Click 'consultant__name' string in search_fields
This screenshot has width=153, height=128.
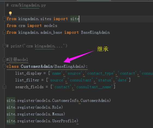pos(94,87)
